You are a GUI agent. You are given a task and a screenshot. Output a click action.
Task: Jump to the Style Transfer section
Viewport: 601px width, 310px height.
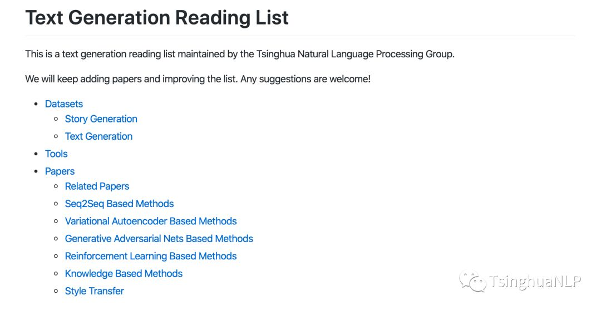tap(94, 291)
